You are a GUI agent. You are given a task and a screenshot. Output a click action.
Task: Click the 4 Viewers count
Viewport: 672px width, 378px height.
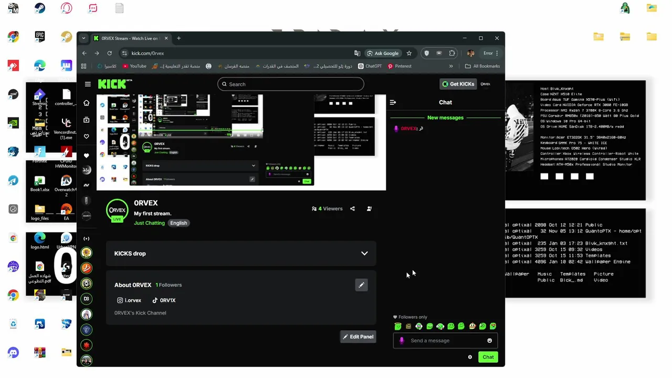[327, 208]
